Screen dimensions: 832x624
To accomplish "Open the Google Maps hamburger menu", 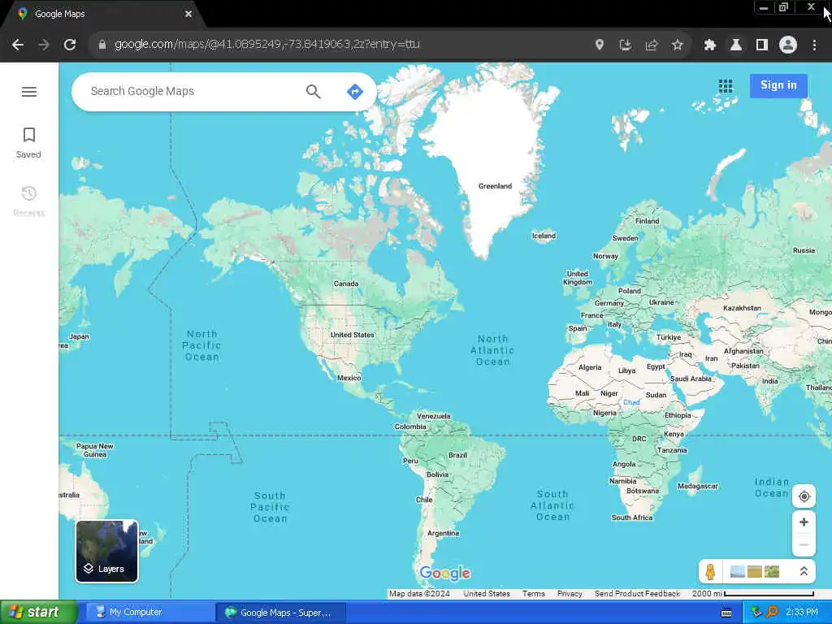I will 29,92.
